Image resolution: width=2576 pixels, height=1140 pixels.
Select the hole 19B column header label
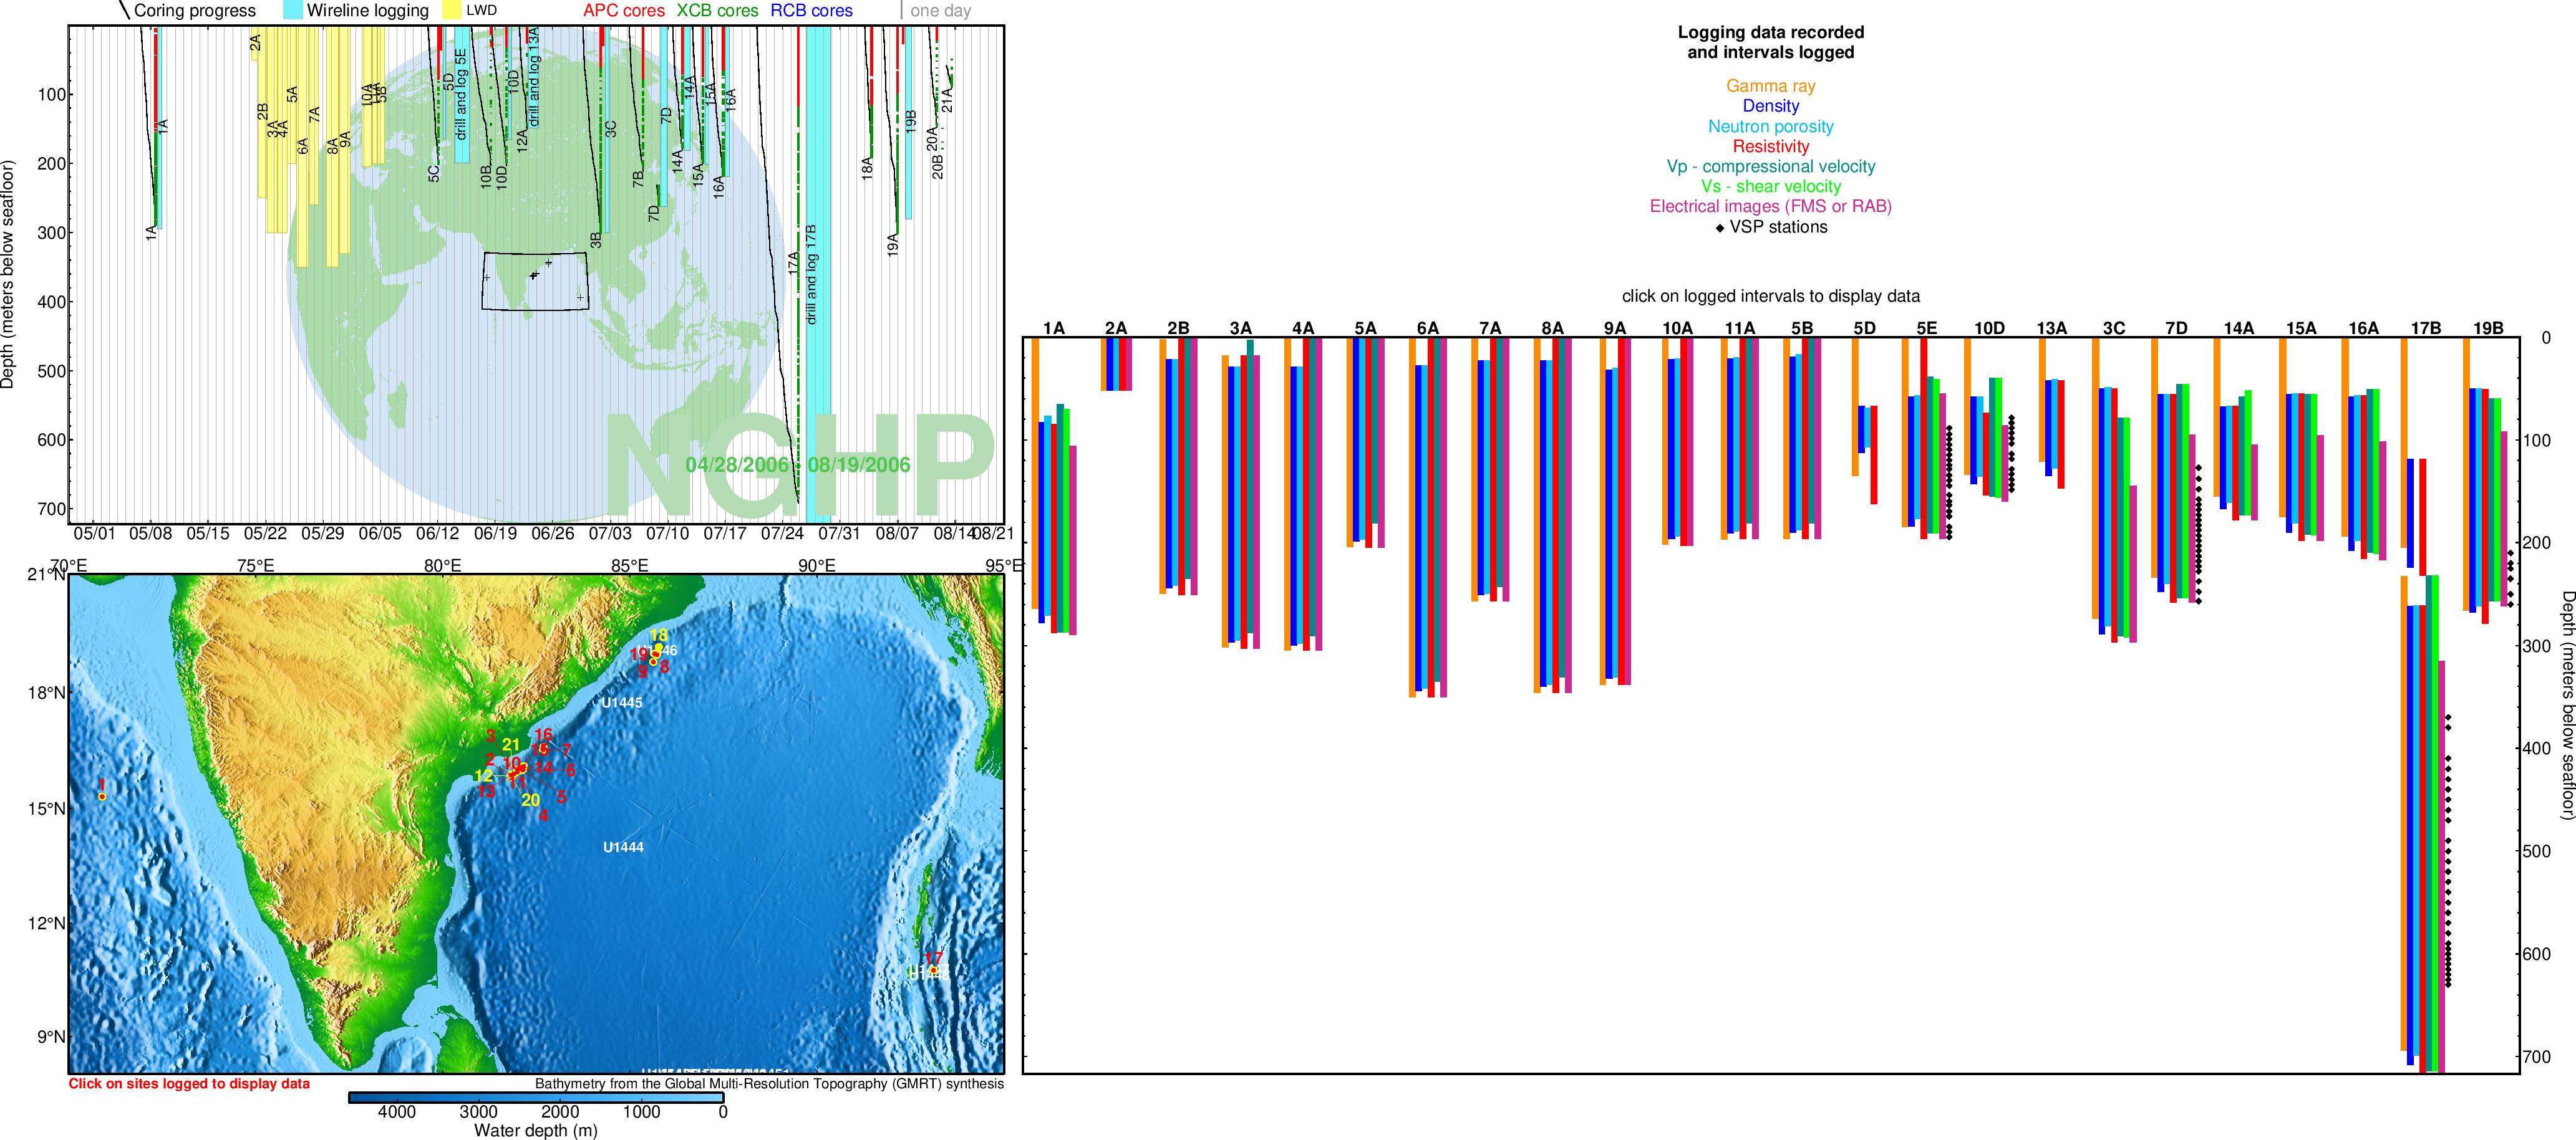coord(2488,328)
